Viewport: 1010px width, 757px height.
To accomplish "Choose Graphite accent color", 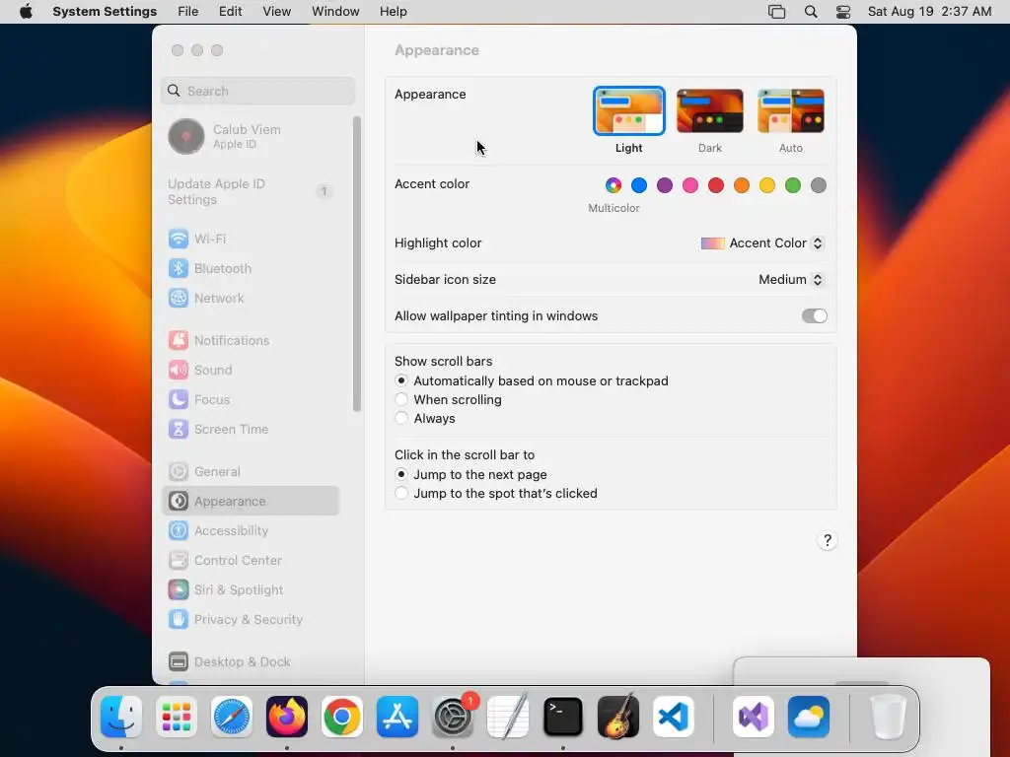I will click(819, 185).
